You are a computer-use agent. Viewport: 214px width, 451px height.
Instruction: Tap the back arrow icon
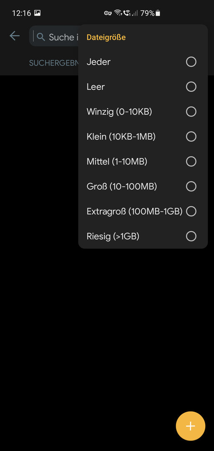pyautogui.click(x=14, y=36)
